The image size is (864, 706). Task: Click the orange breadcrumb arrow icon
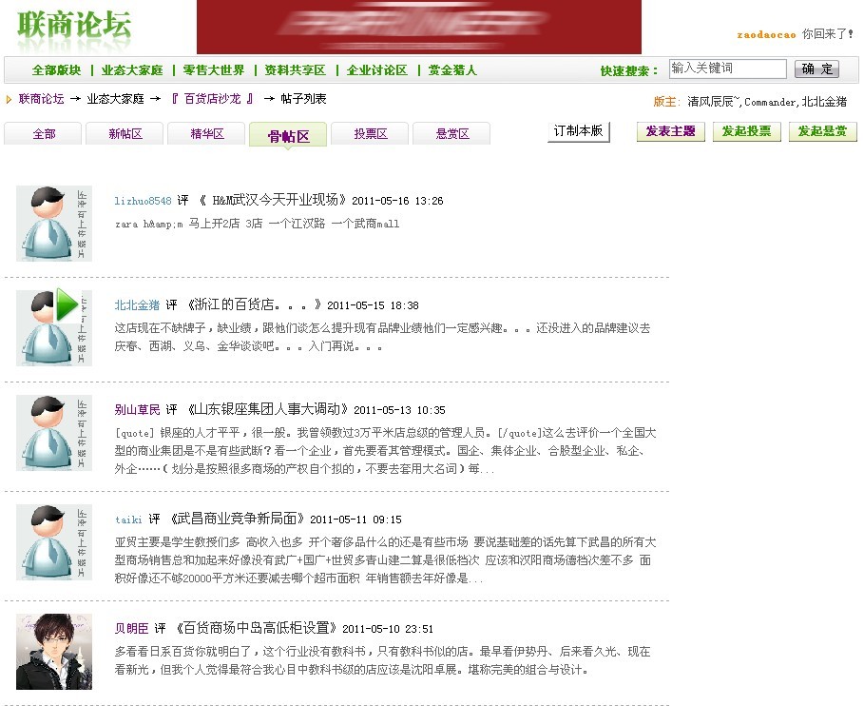click(x=10, y=99)
